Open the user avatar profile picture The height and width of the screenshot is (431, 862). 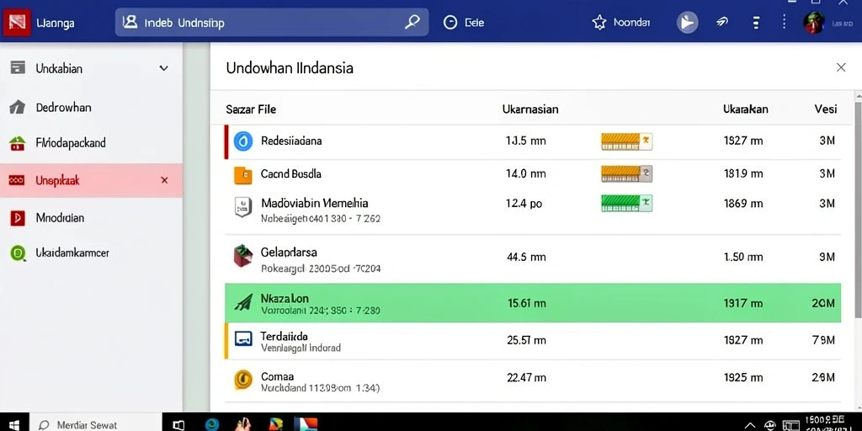(x=814, y=23)
